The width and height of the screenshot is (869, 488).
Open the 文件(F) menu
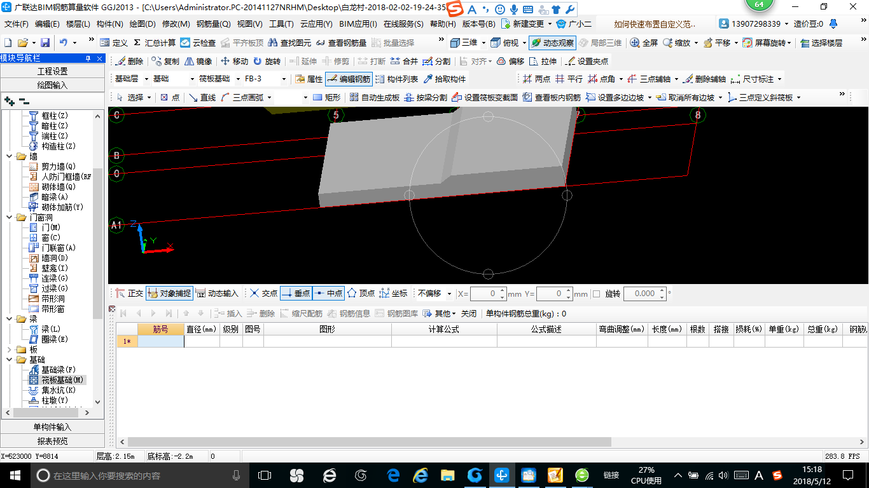click(x=17, y=24)
